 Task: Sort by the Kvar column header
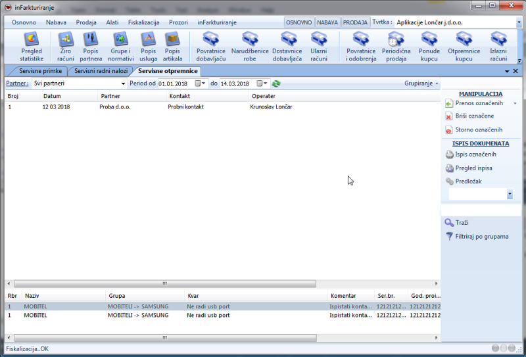(x=256, y=296)
